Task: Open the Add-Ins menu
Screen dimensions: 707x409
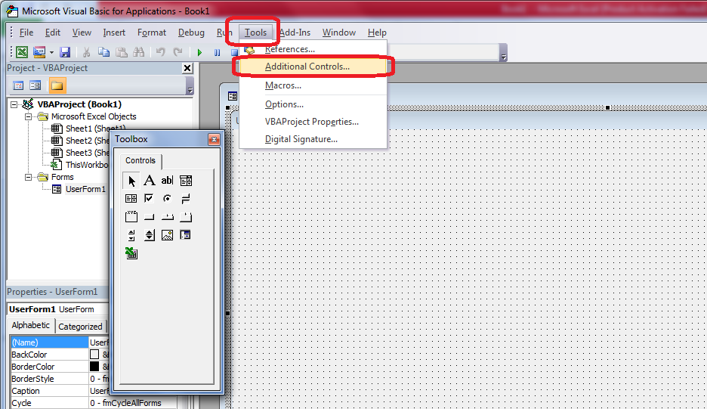Action: [x=295, y=33]
